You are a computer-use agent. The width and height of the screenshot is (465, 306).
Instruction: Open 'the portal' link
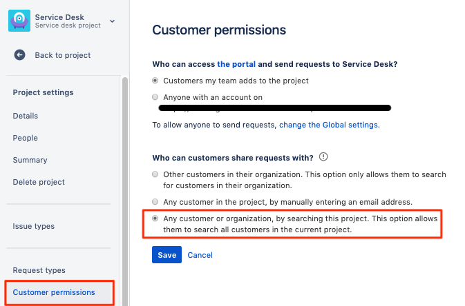pyautogui.click(x=236, y=64)
